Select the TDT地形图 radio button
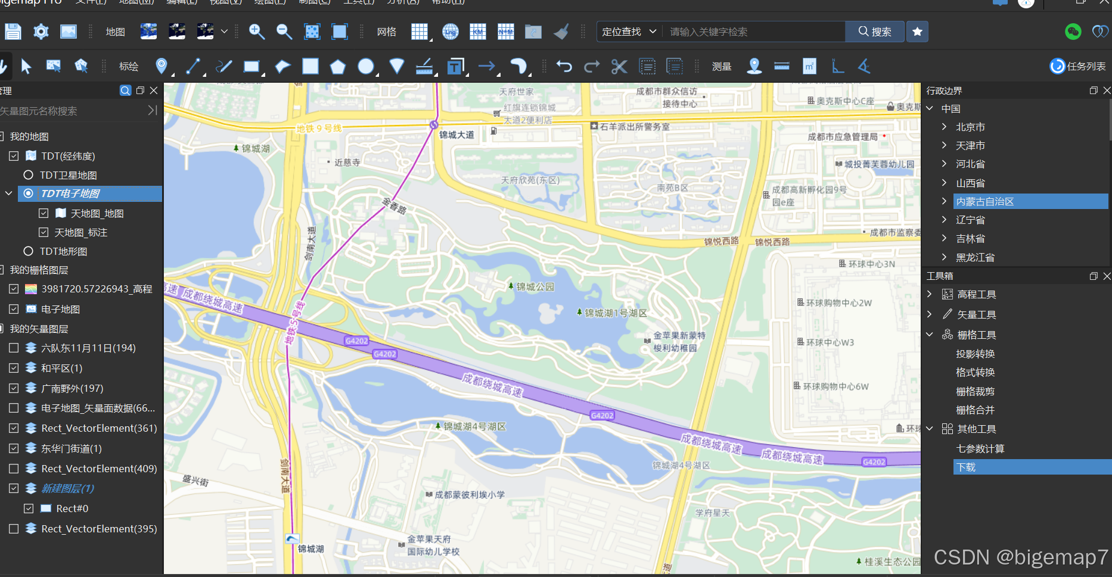Image resolution: width=1112 pixels, height=577 pixels. click(28, 251)
